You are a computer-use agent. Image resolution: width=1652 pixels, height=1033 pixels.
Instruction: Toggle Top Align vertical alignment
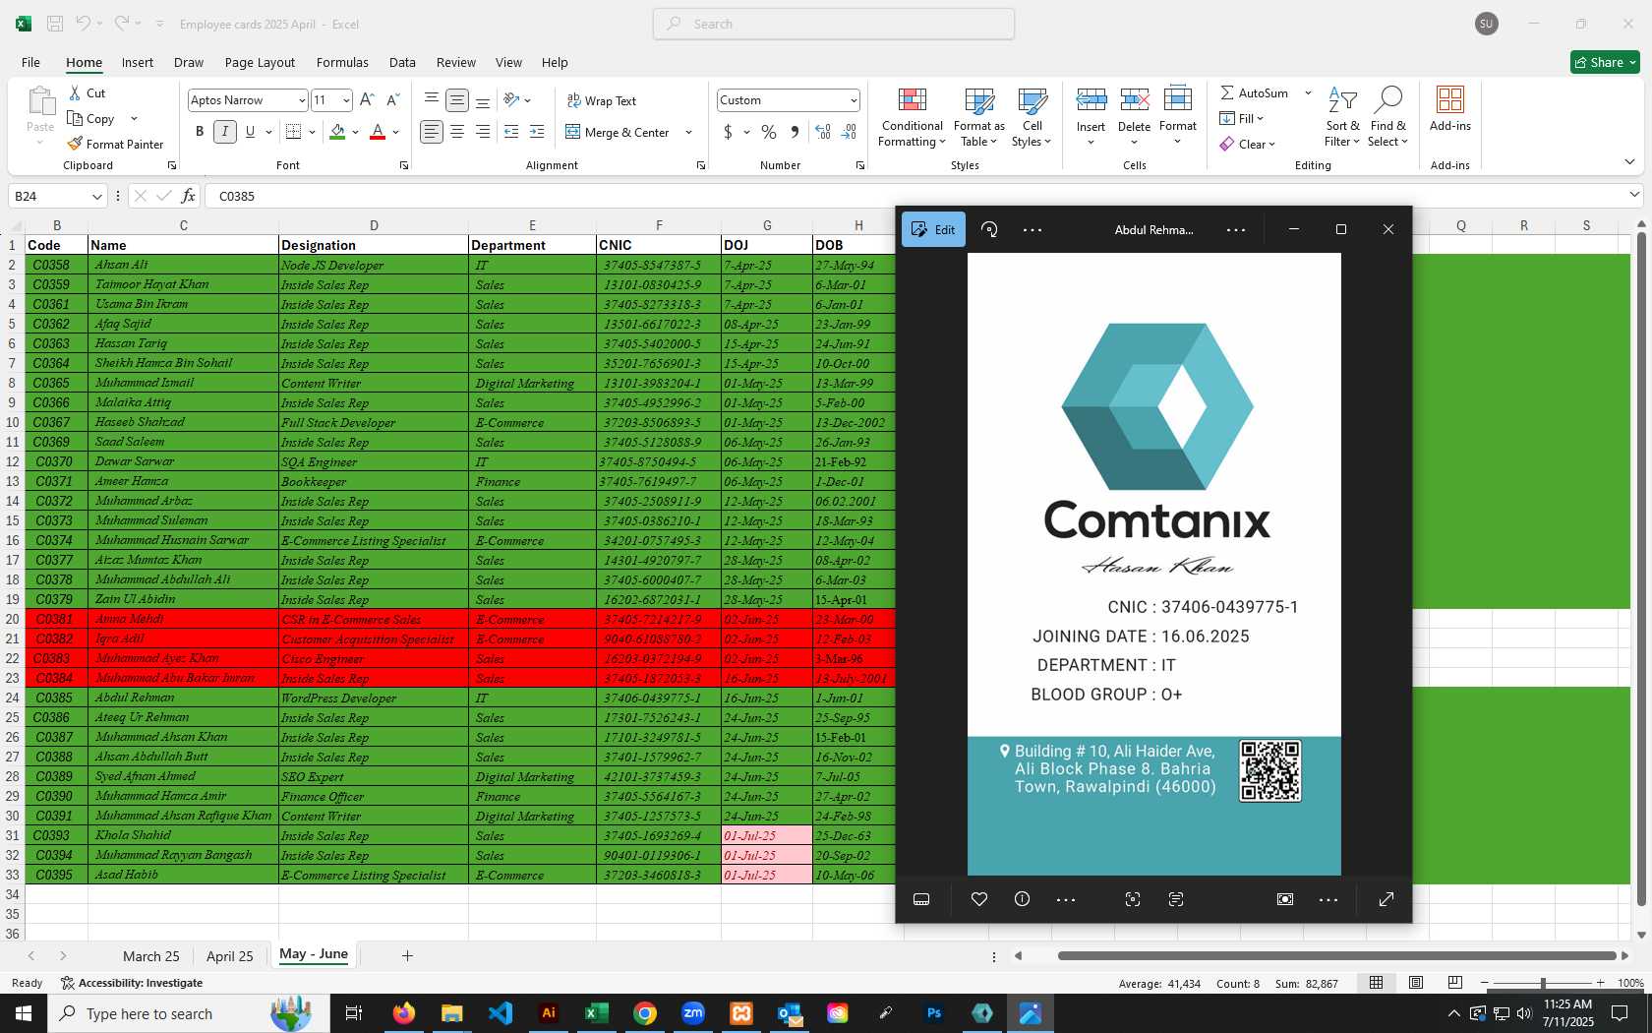pos(431,100)
